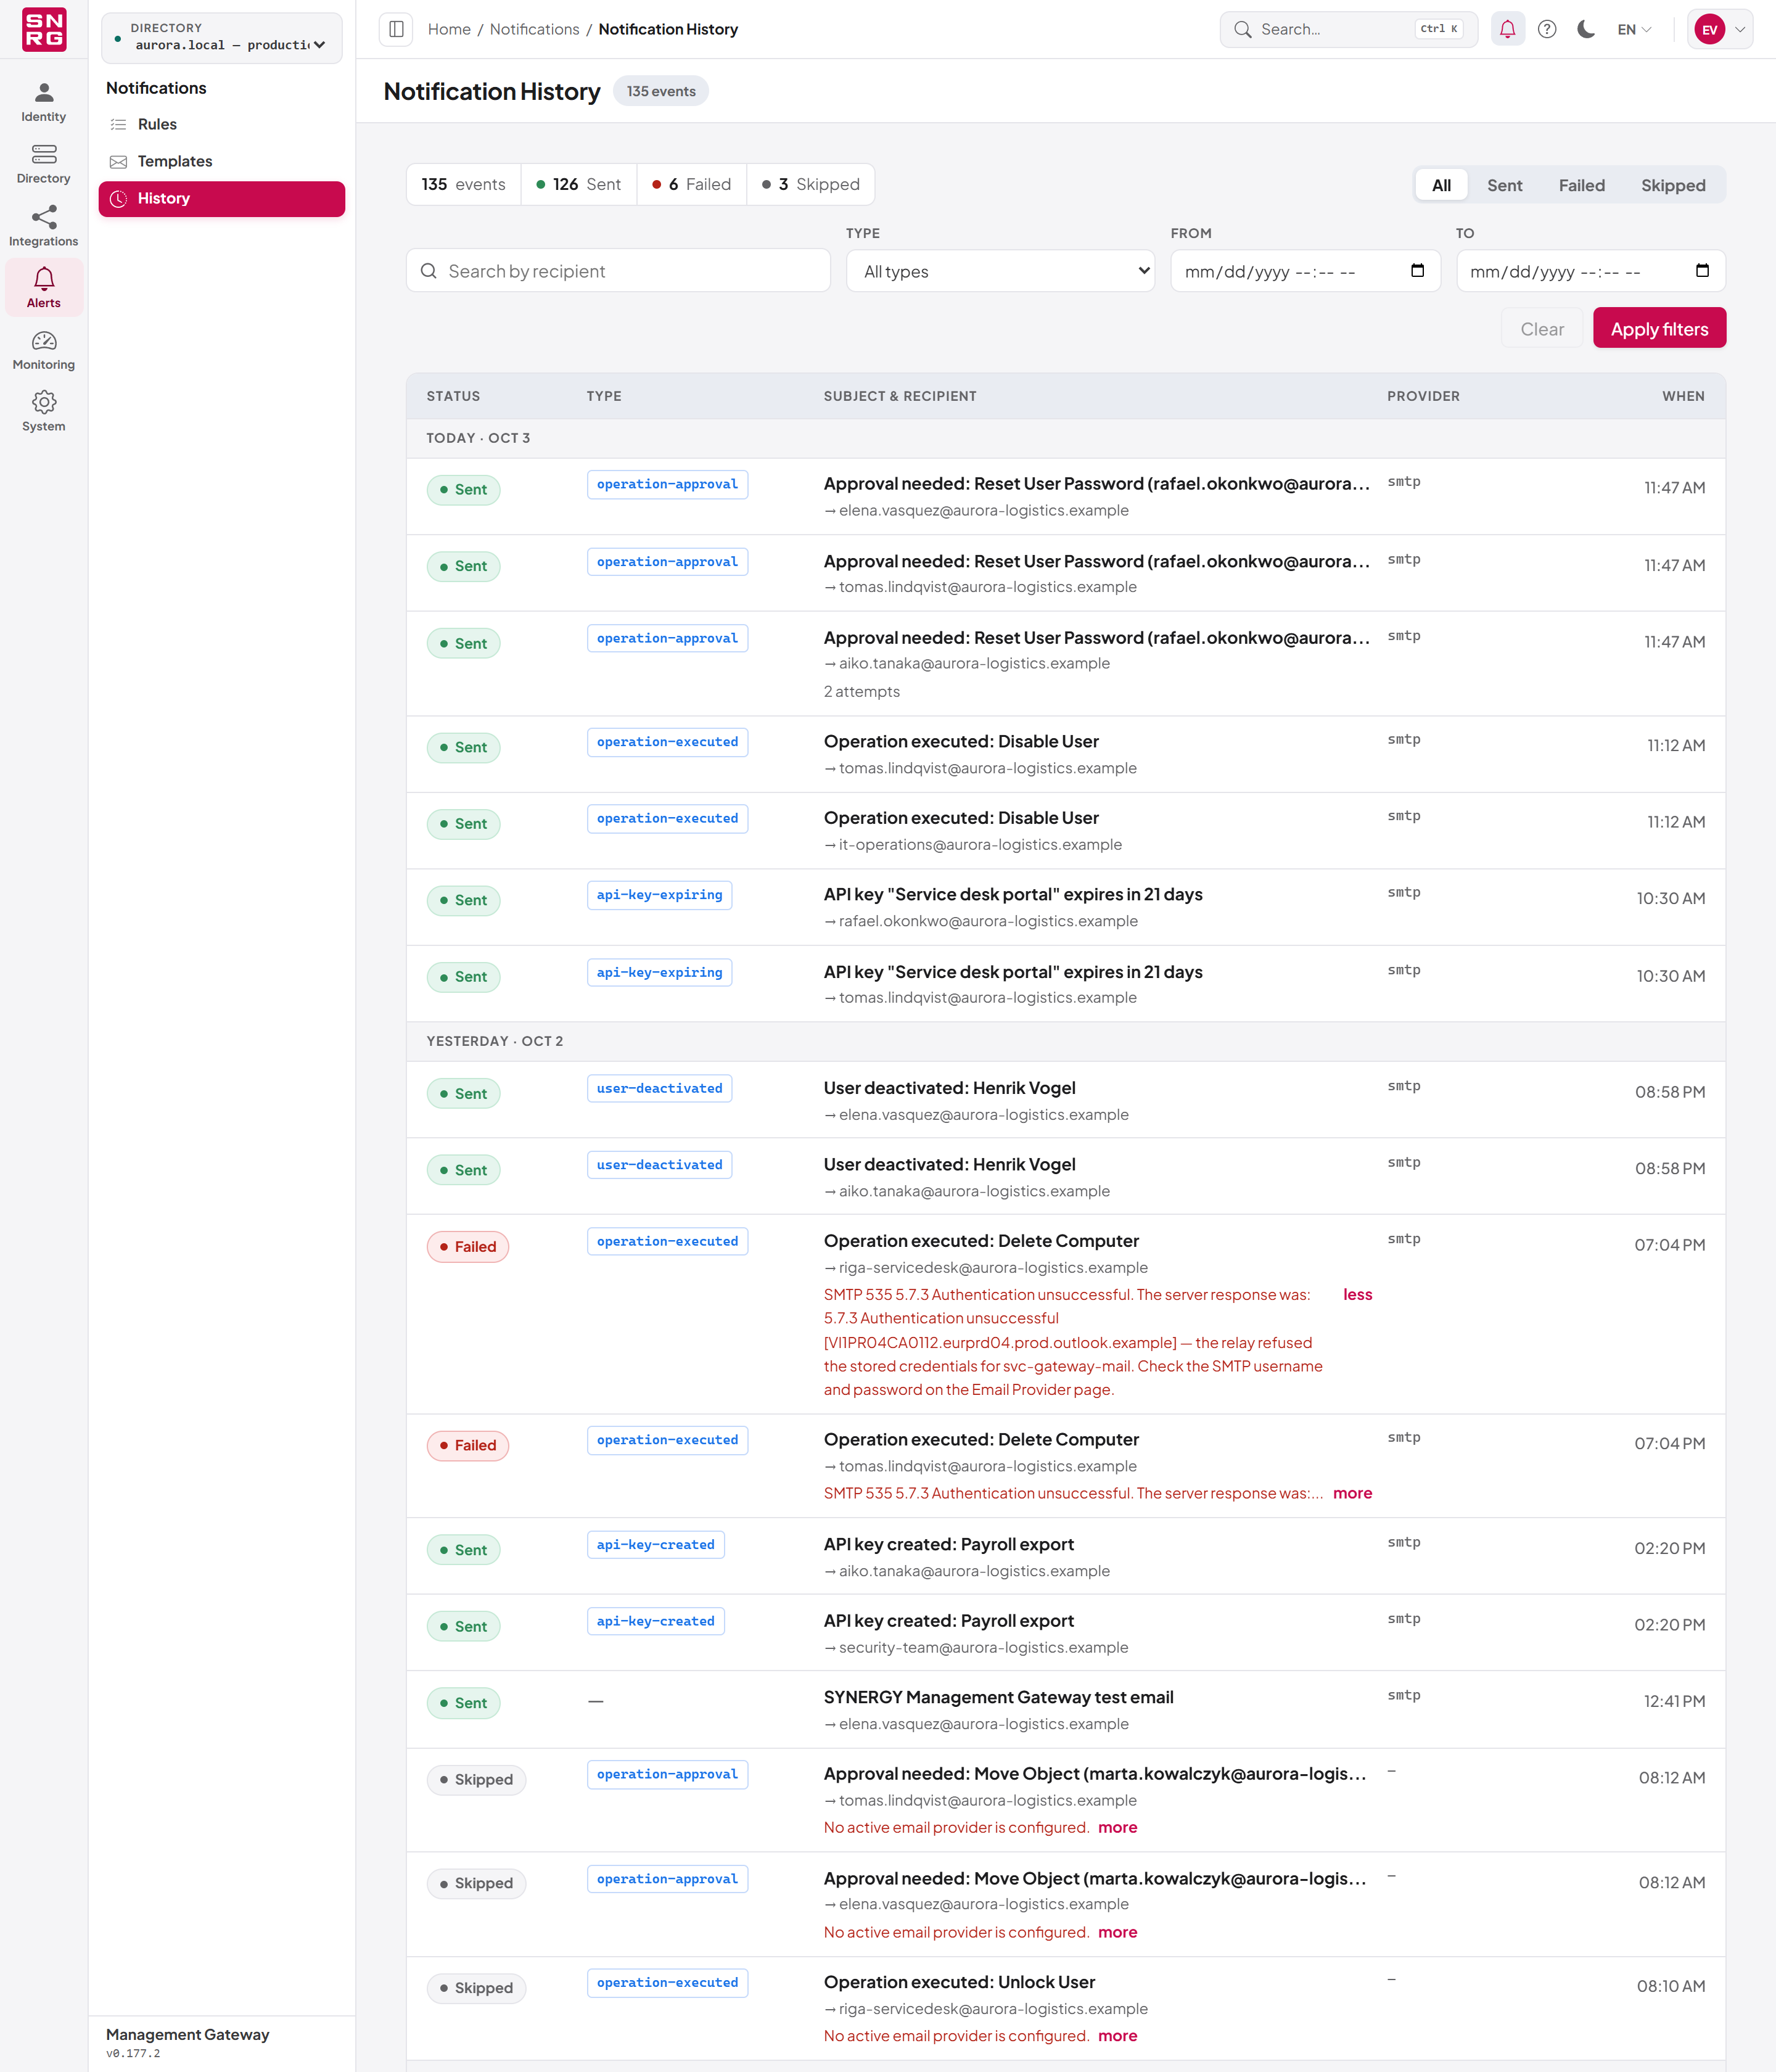Viewport: 1776px width, 2072px height.
Task: Click the Notifications breadcrumb link
Action: [534, 29]
